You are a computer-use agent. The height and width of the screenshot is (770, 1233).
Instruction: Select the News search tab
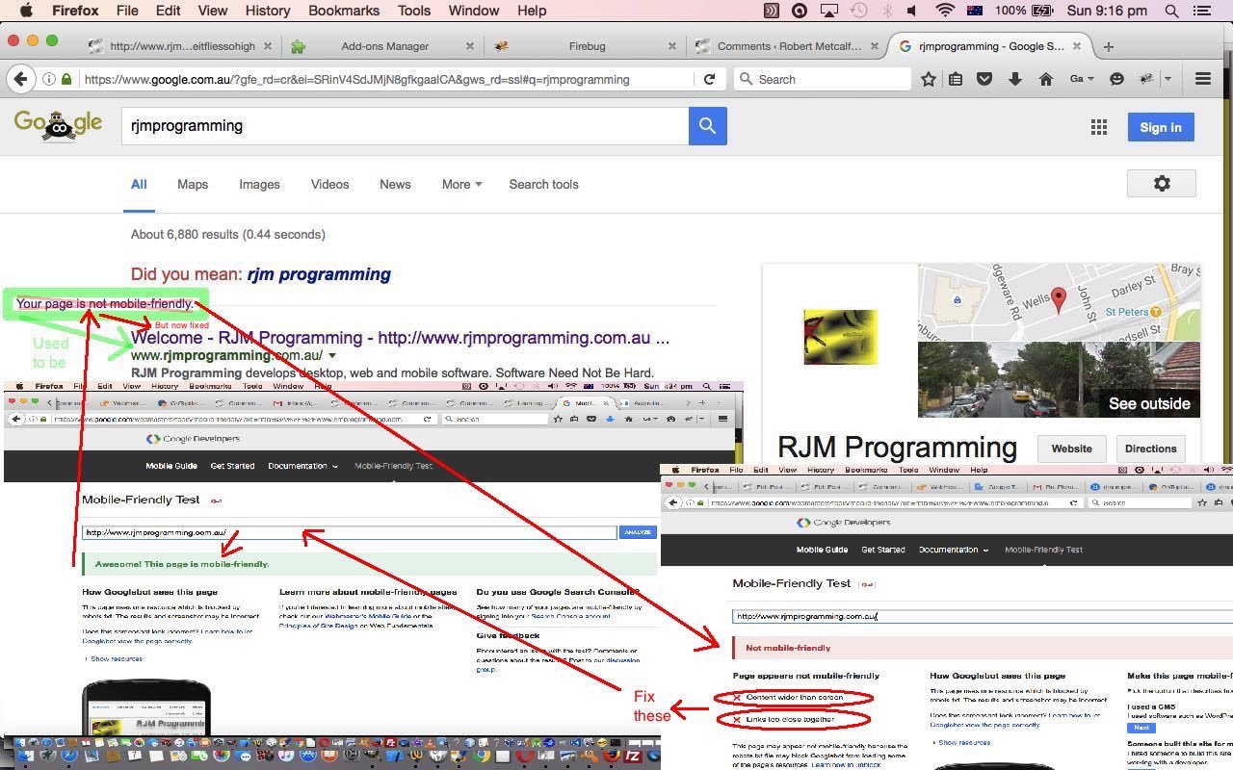point(395,184)
